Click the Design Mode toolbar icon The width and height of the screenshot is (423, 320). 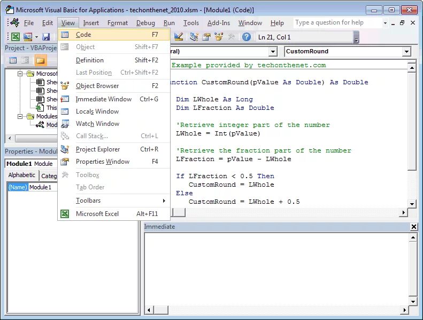point(179,37)
